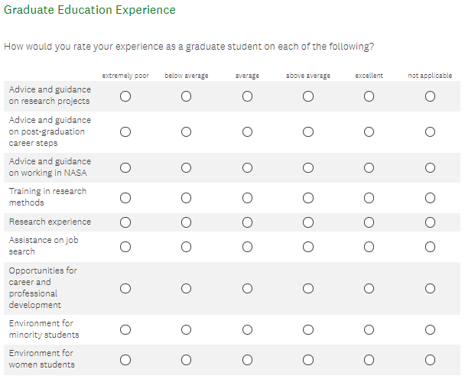Rate research project advice as extremely poor
This screenshot has width=465, height=379.
[125, 96]
